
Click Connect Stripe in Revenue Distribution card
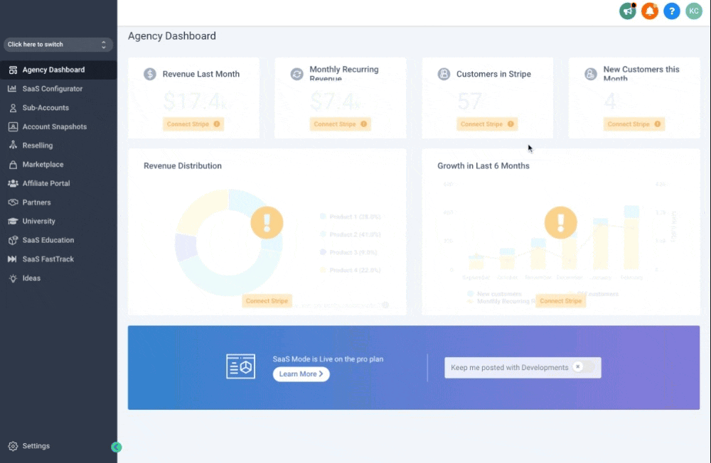coord(267,301)
